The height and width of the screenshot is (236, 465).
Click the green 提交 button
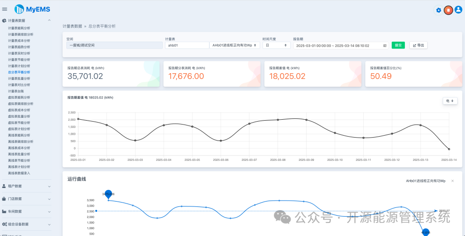398,45
